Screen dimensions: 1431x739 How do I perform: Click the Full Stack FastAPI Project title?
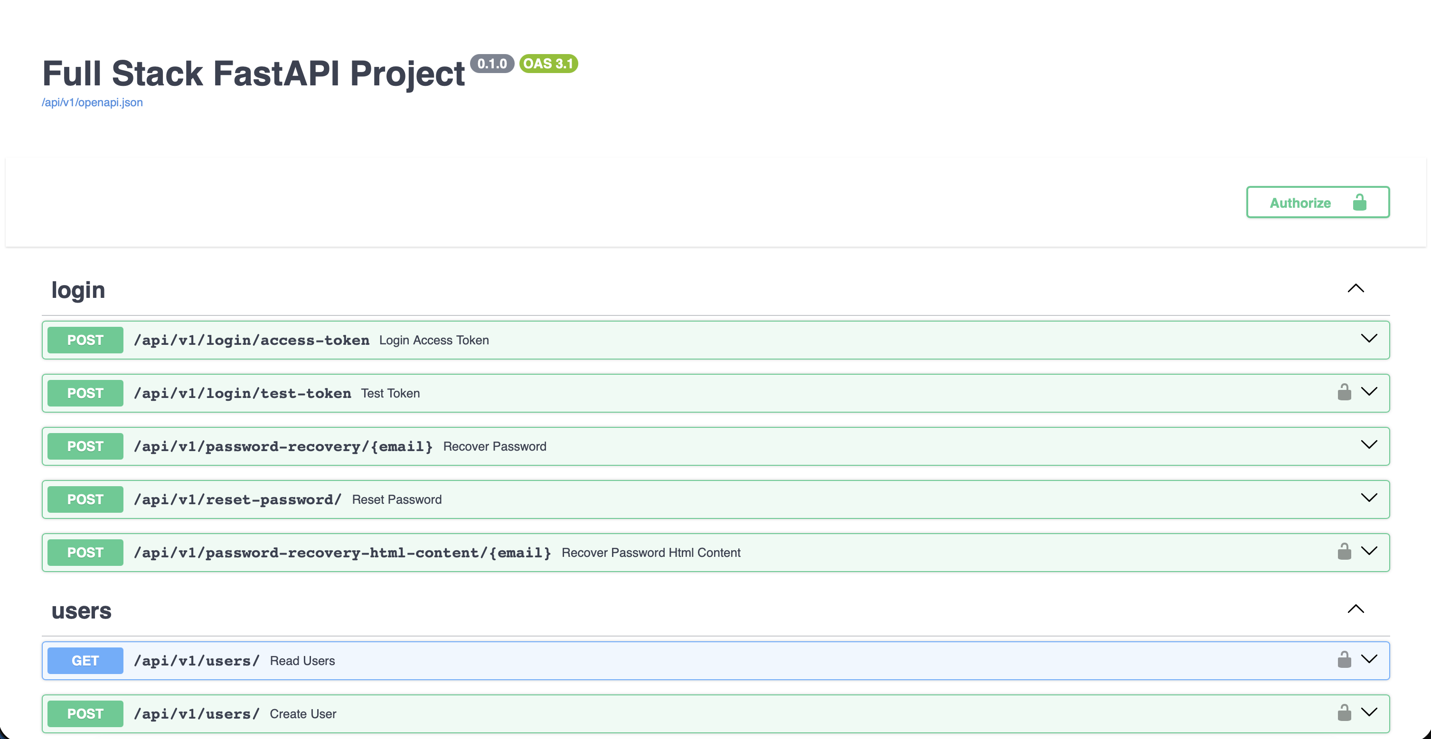point(254,74)
